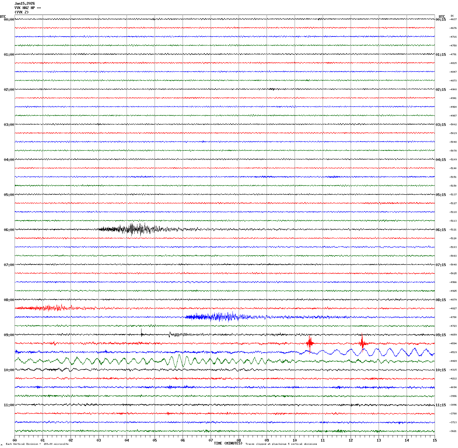Click the small black spike on 09:00 trace

click(141, 332)
